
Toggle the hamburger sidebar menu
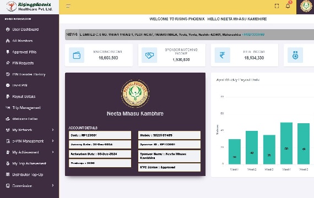pos(68,6)
